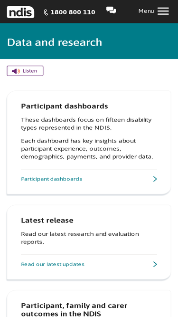Open the Participant dashboards link
The width and height of the screenshot is (178, 317).
tap(51, 179)
